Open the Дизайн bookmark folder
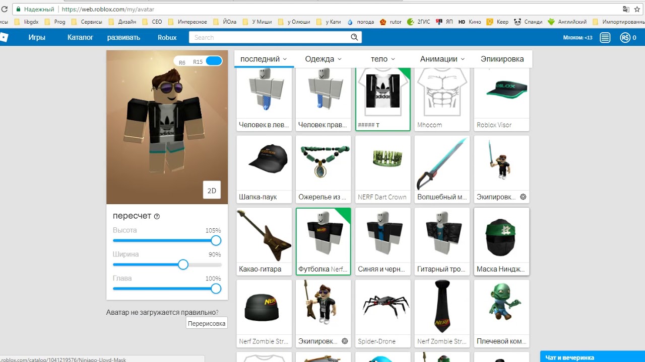Image resolution: width=645 pixels, height=362 pixels. click(x=121, y=22)
